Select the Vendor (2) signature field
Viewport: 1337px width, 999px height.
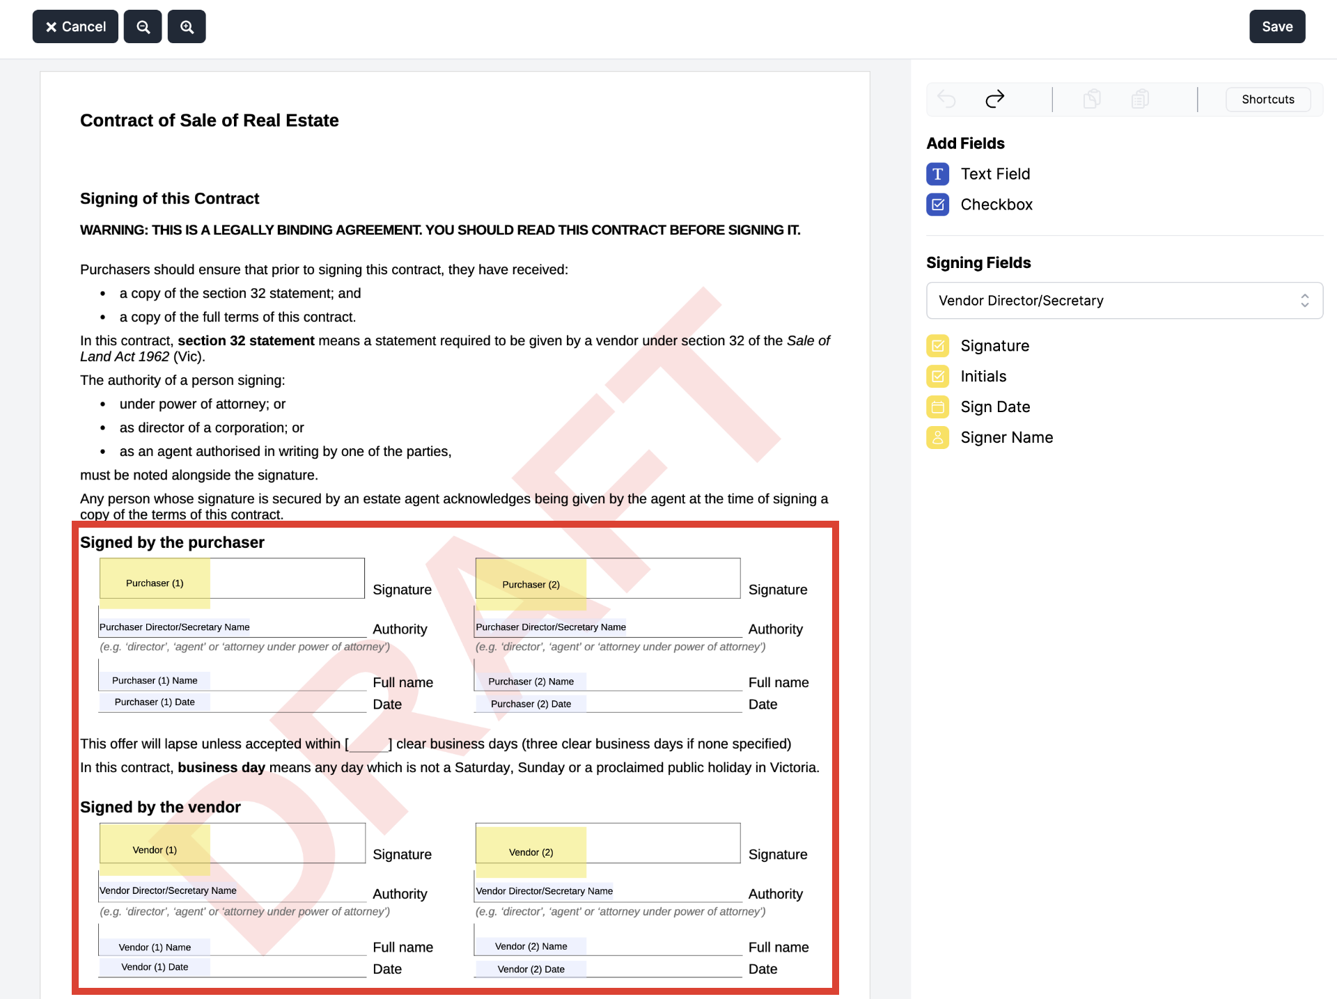coord(531,852)
